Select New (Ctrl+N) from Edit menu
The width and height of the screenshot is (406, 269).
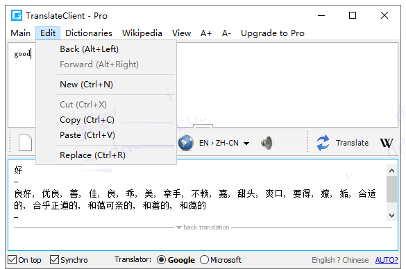click(106, 85)
